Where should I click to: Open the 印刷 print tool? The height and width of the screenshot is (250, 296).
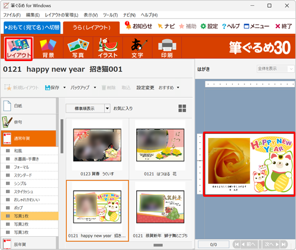167,49
